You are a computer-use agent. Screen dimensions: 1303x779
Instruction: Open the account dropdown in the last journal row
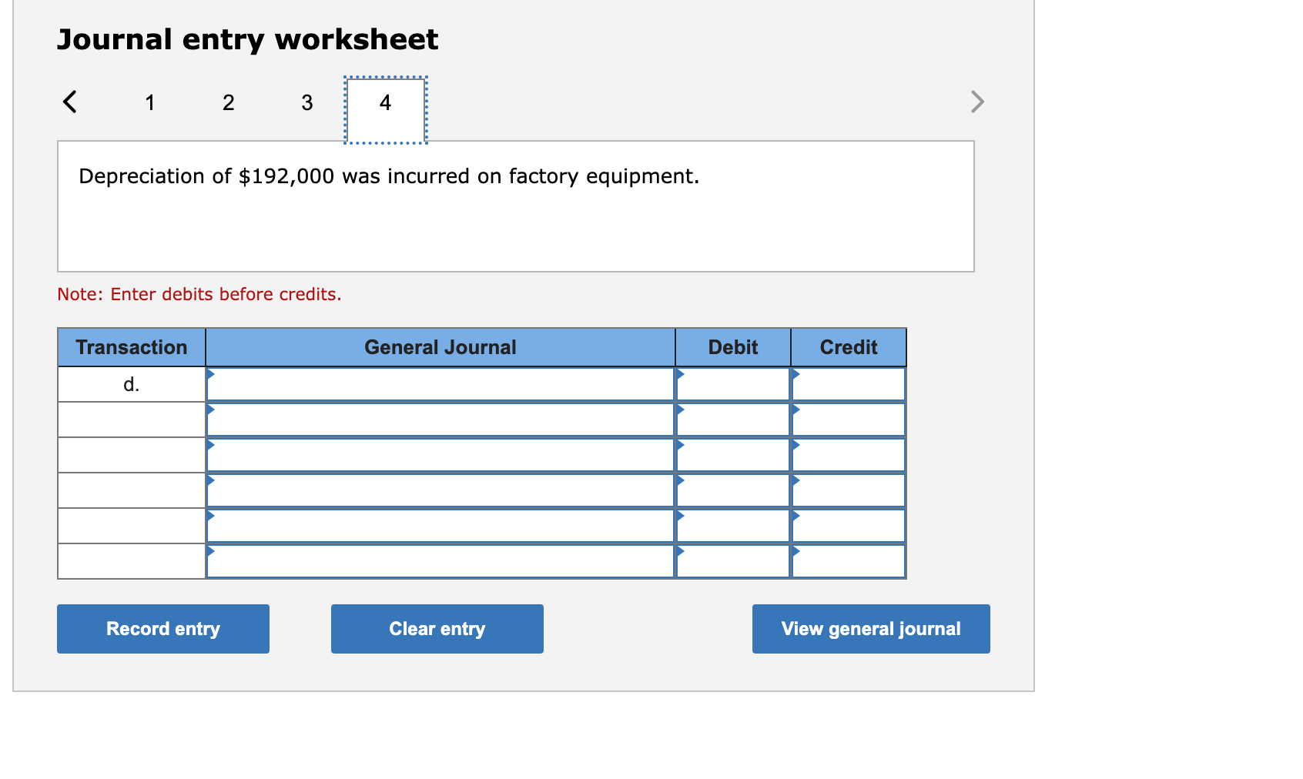pos(212,553)
